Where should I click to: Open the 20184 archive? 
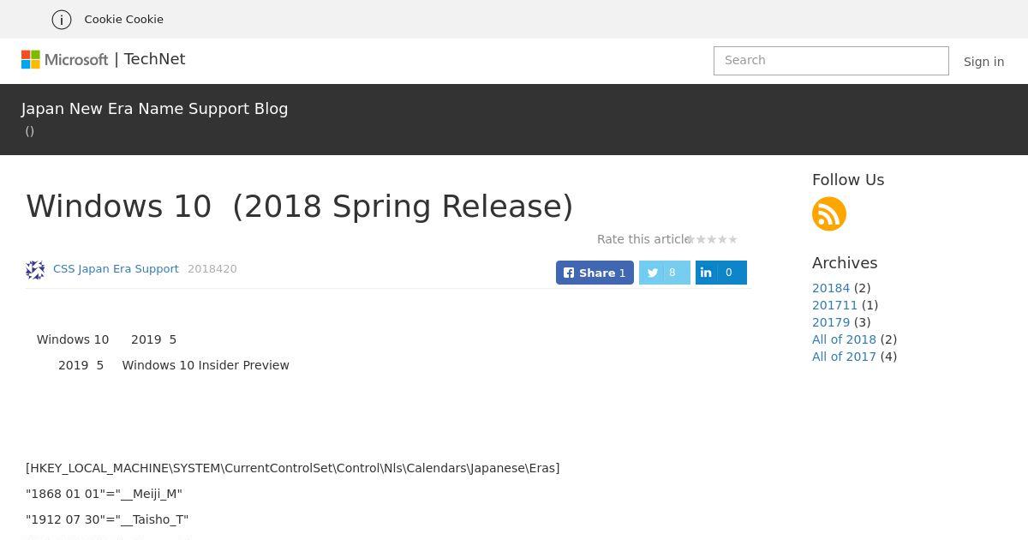(831, 288)
